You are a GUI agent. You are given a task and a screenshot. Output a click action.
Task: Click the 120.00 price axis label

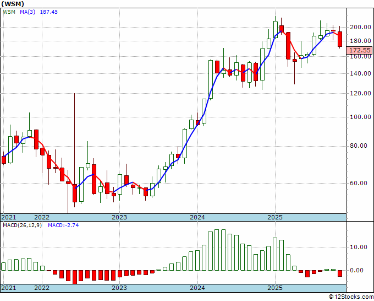(360, 93)
